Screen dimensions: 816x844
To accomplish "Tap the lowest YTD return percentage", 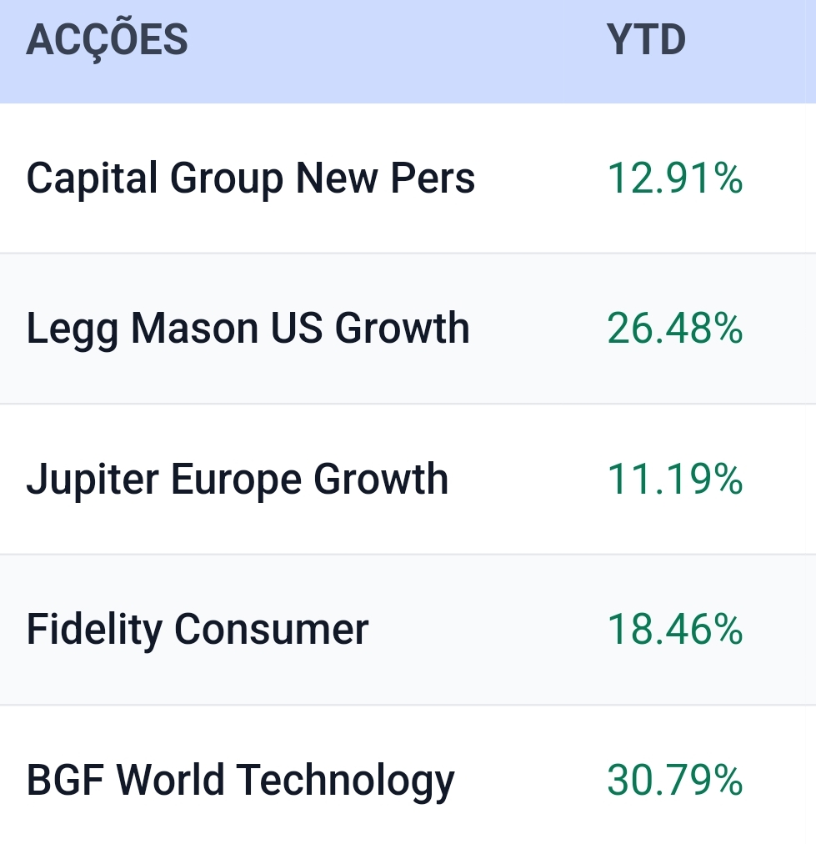I will click(x=674, y=480).
